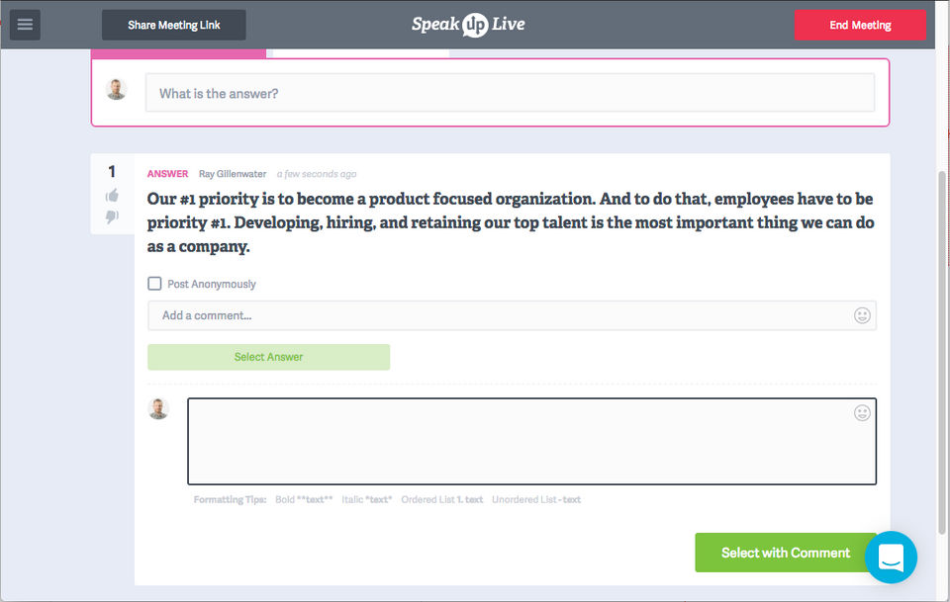Image resolution: width=950 pixels, height=602 pixels.
Task: Focus the "What is the answer?" field
Action: coord(510,93)
